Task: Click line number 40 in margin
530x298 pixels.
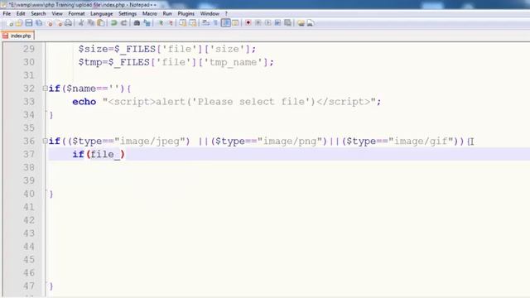Action: [29, 194]
